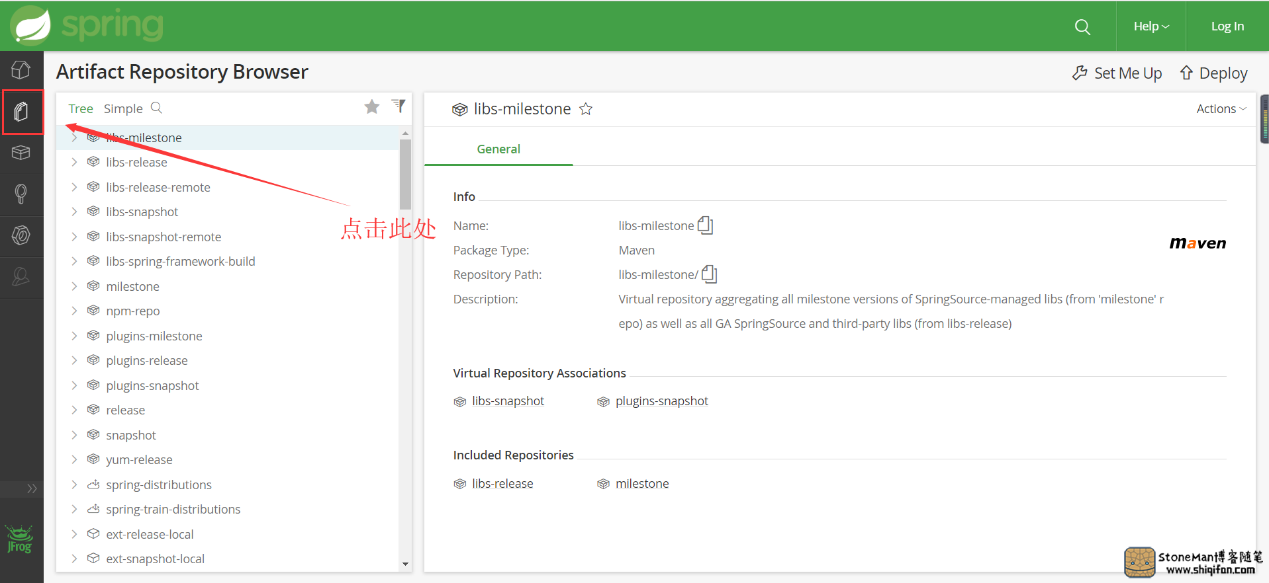
Task: Open the Builds box sidebar icon
Action: 21,153
